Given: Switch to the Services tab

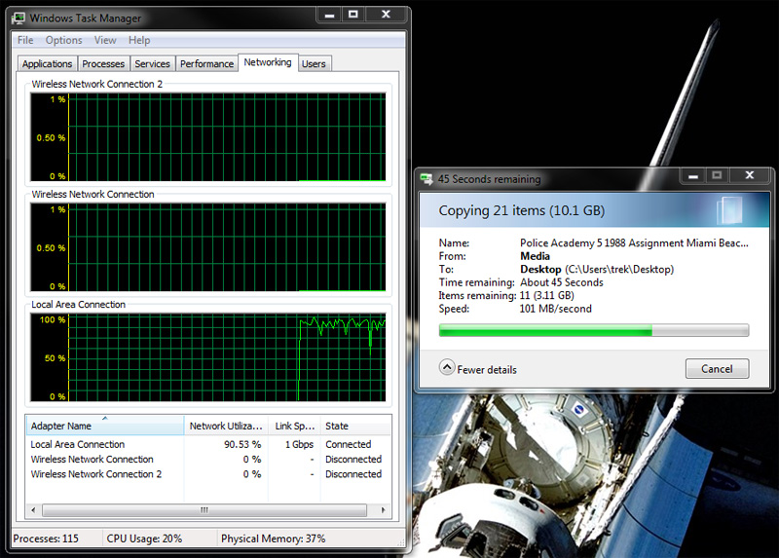Looking at the screenshot, I should point(152,64).
